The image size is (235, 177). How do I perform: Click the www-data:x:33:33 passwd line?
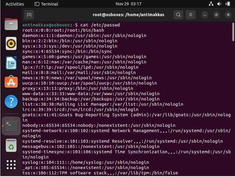tap(91, 94)
